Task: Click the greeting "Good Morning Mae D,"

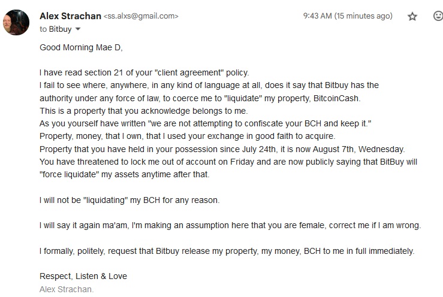Action: [x=81, y=47]
